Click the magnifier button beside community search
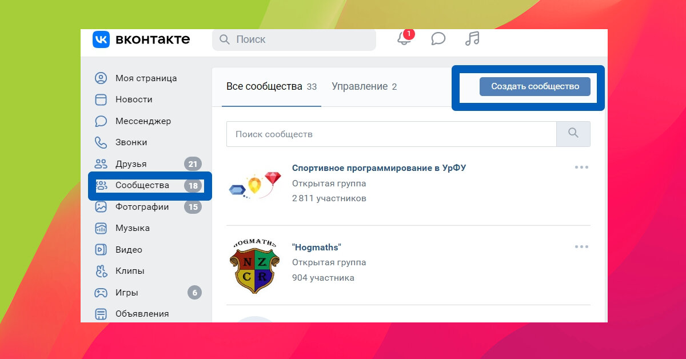 [573, 134]
